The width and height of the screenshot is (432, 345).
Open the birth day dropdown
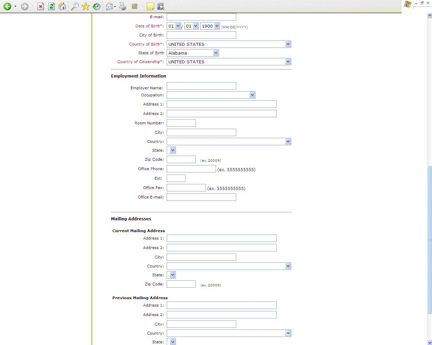coord(195,26)
